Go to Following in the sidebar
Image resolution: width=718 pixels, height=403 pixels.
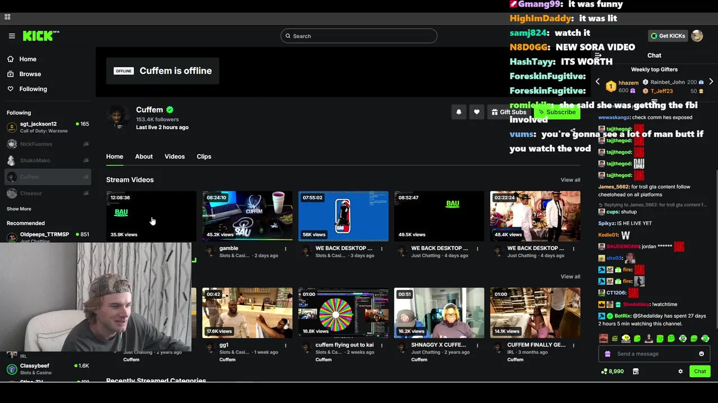pyautogui.click(x=33, y=89)
